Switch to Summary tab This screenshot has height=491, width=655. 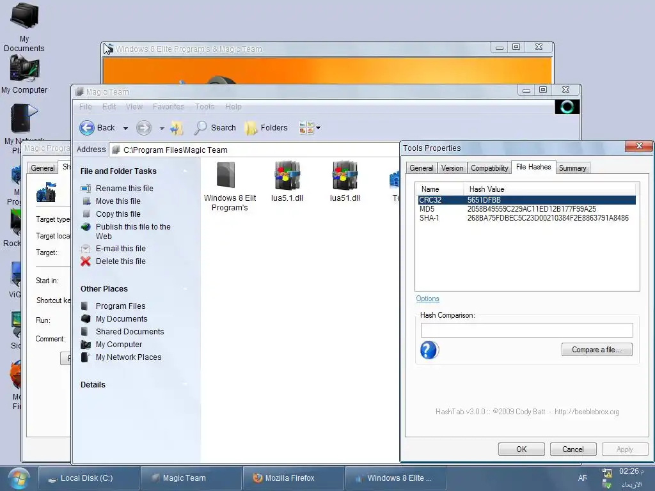pos(572,168)
